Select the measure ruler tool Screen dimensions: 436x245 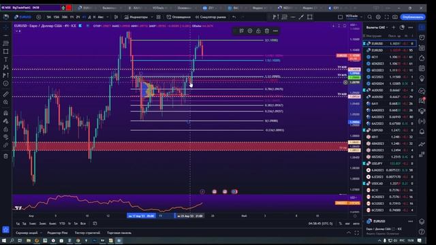point(5,95)
